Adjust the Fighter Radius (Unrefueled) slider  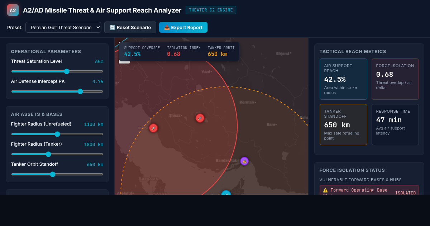tap(57, 134)
